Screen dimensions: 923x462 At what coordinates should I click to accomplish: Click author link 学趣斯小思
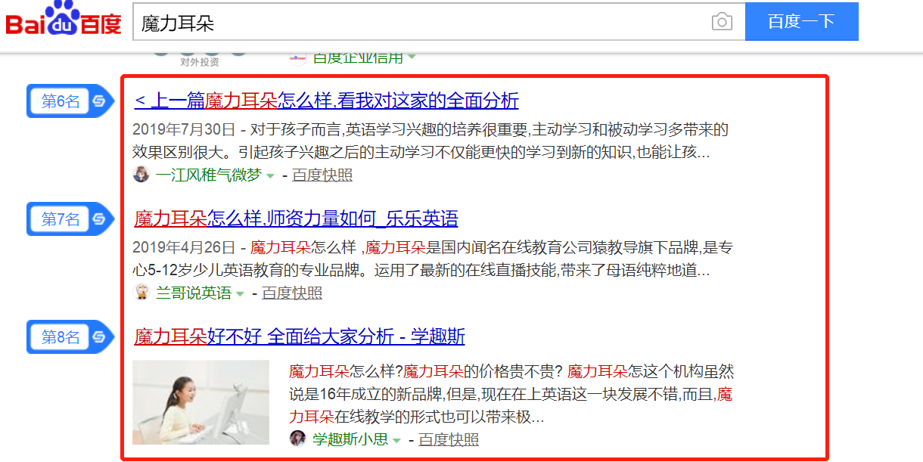coord(350,440)
